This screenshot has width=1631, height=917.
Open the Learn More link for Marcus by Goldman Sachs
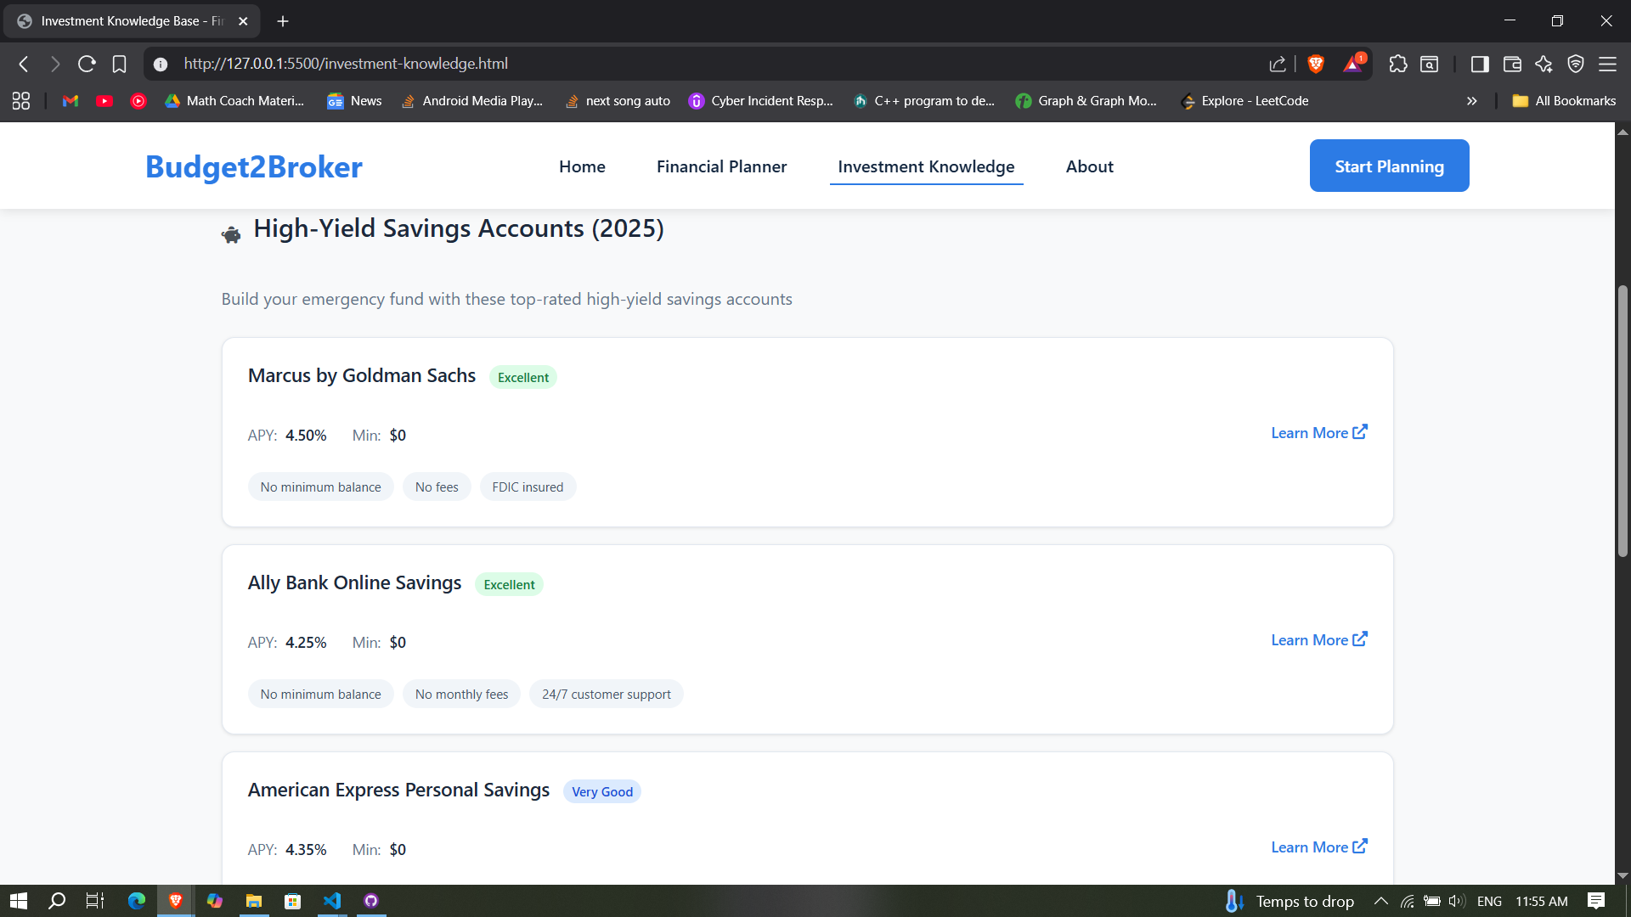click(1318, 433)
